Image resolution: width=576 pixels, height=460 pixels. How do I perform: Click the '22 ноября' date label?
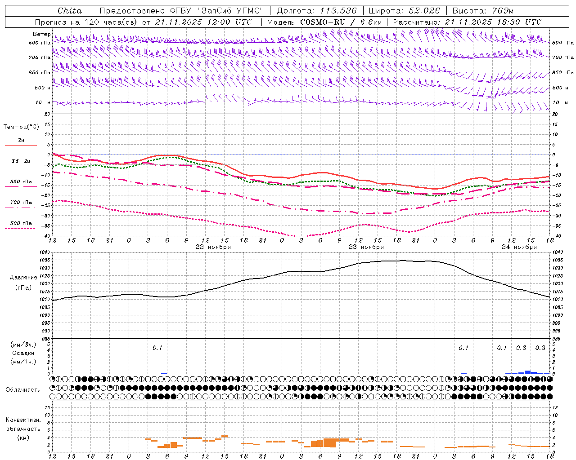tap(213, 247)
